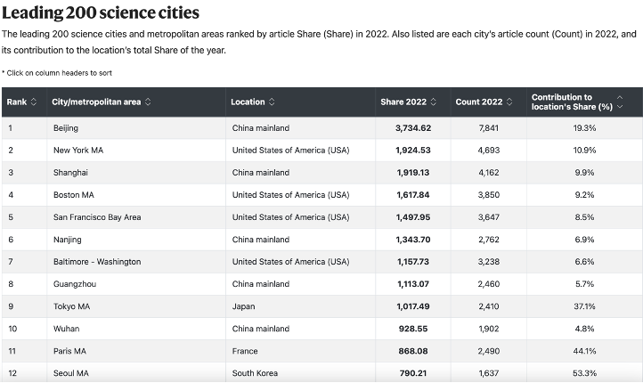Click San Francisco Bay Area entry

pos(96,217)
